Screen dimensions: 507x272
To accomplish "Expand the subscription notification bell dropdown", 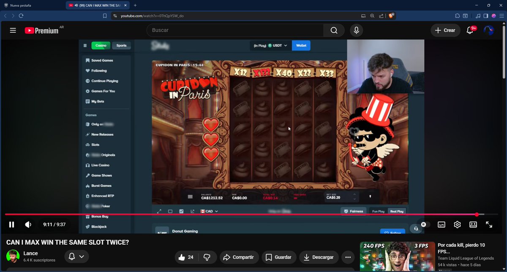I will [76, 256].
